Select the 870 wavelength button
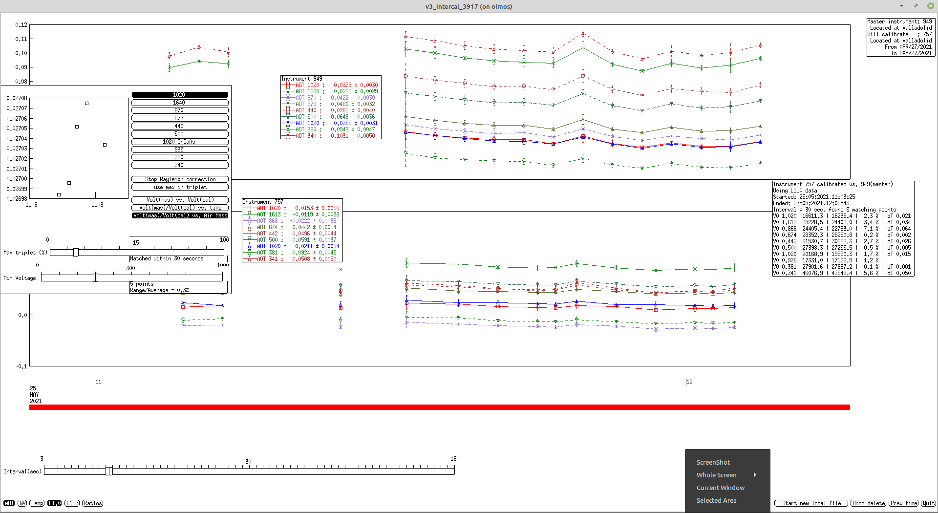The width and height of the screenshot is (938, 513). point(180,110)
